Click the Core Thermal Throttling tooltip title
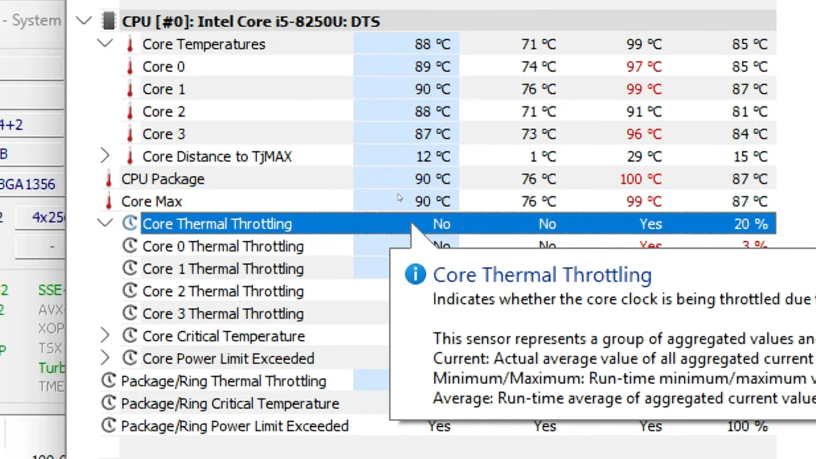The image size is (816, 459). point(542,274)
